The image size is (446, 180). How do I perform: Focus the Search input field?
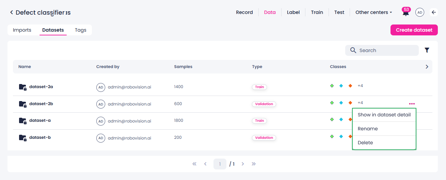[x=382, y=50]
